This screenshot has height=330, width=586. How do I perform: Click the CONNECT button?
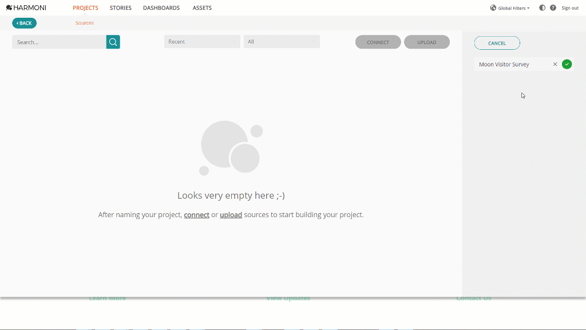click(x=378, y=41)
